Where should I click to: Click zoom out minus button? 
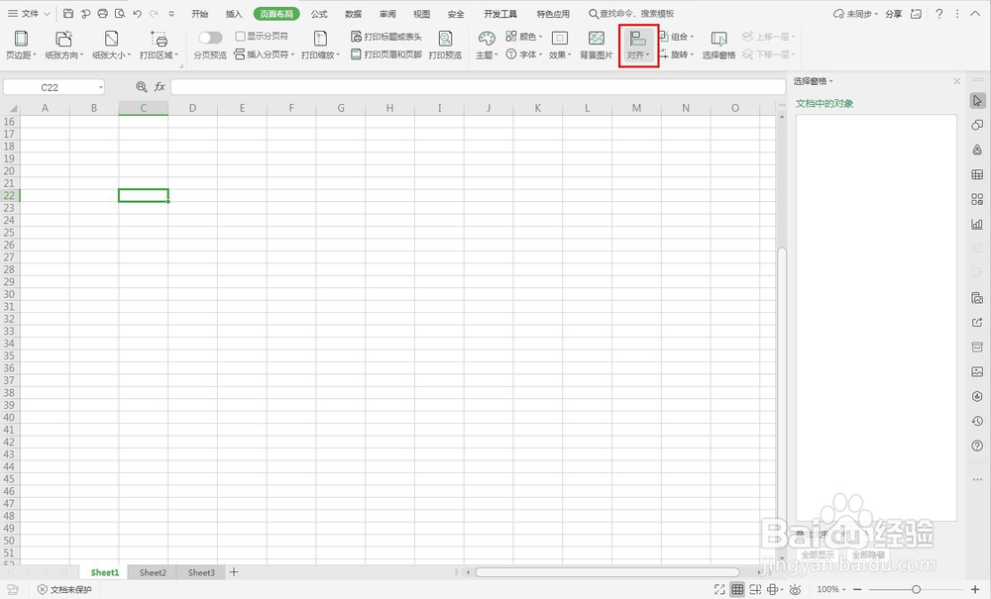tap(857, 589)
